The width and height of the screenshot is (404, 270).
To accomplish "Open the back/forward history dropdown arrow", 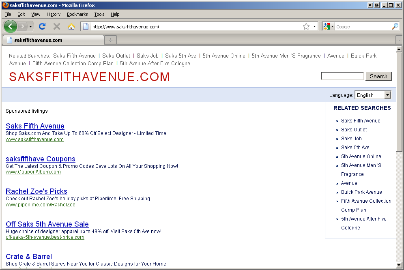I will [x=31, y=26].
